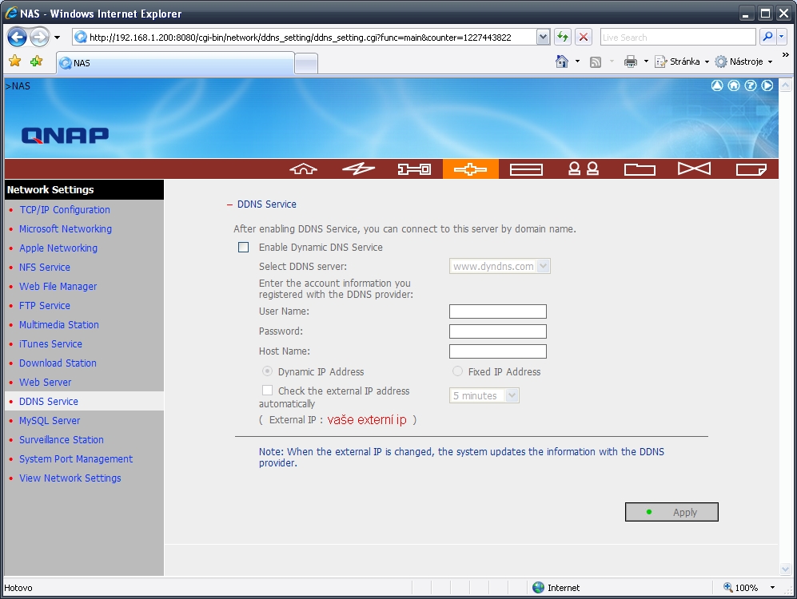Select the NAS browser tab
The image size is (797, 599).
coord(175,63)
